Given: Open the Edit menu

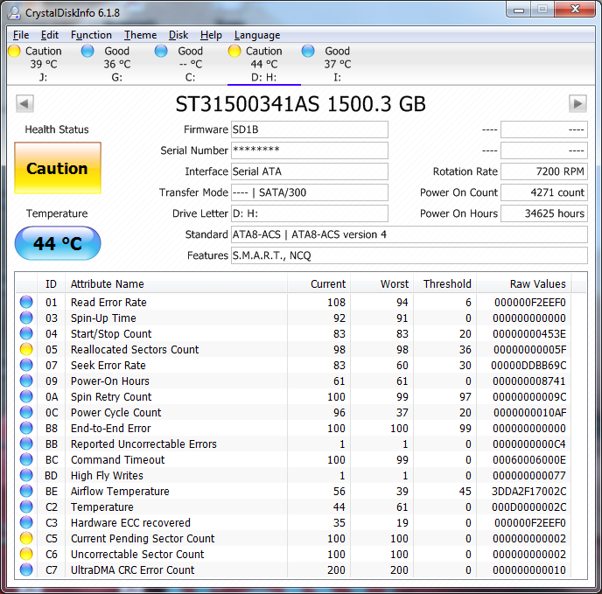Looking at the screenshot, I should 50,35.
